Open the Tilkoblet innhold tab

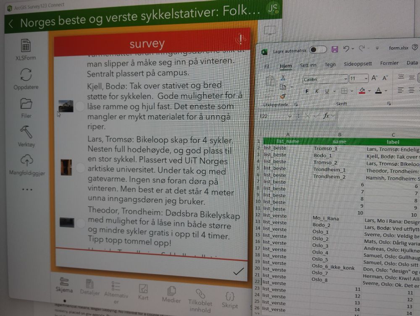pyautogui.click(x=200, y=301)
